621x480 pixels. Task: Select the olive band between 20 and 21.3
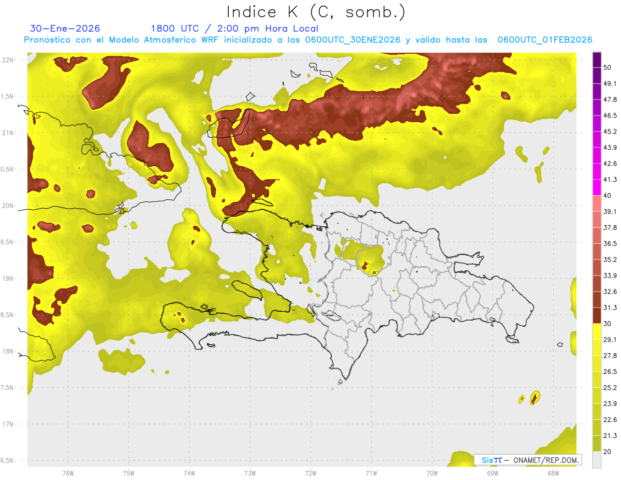point(597,443)
